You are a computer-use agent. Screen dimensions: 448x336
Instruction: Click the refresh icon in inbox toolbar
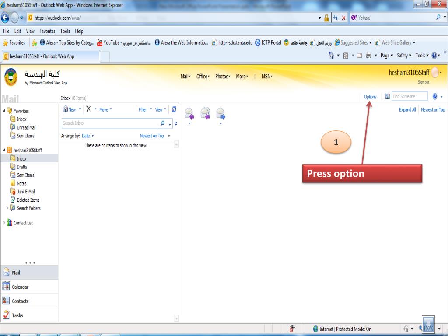point(175,110)
